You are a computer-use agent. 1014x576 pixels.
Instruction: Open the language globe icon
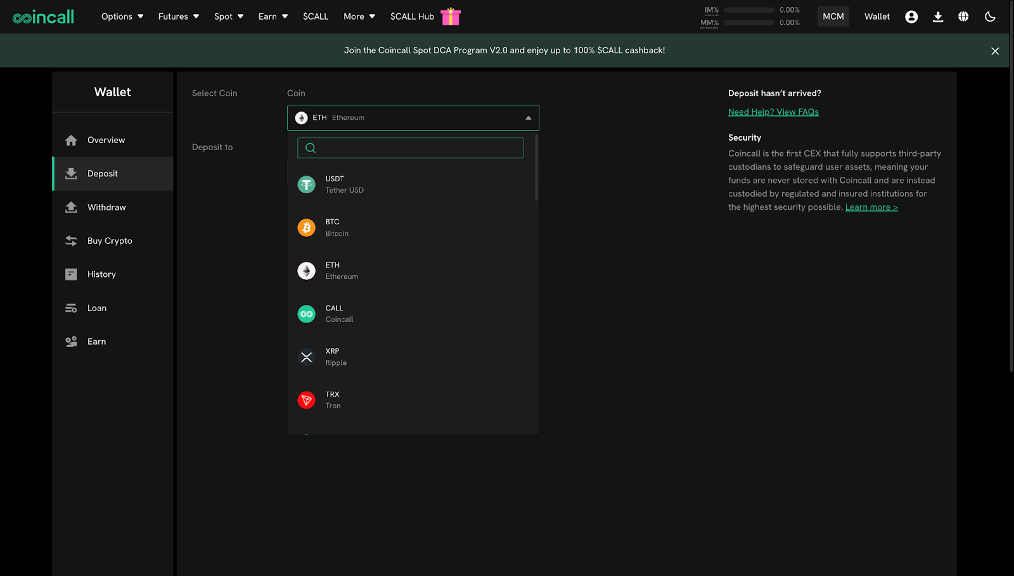point(963,16)
